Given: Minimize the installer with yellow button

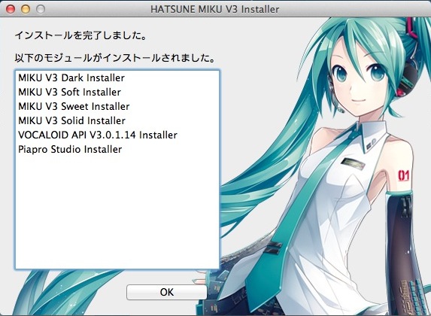Looking at the screenshot, I should (x=26, y=9).
